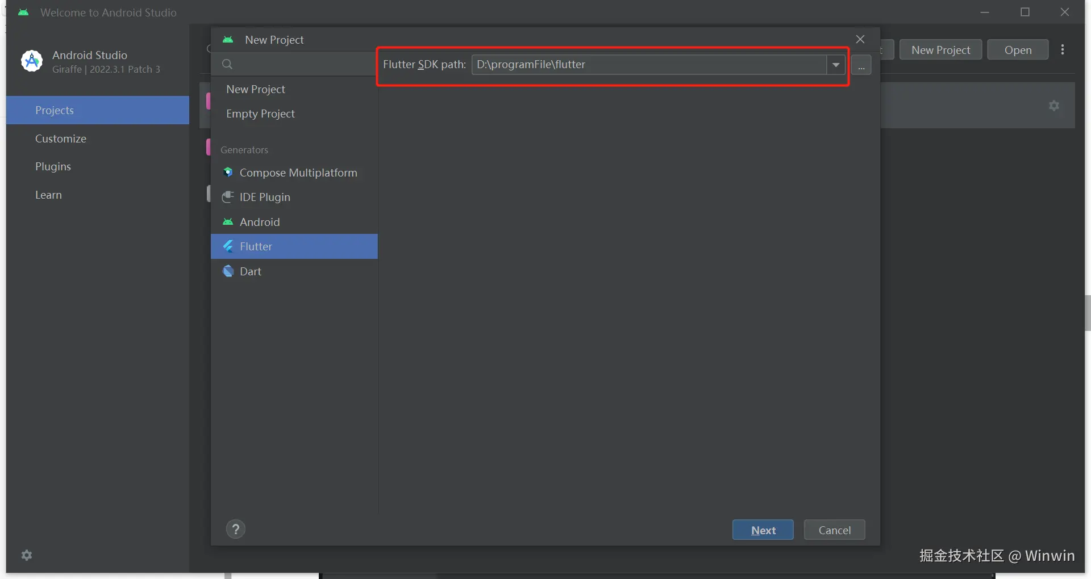Select the Flutter generator

[294, 246]
